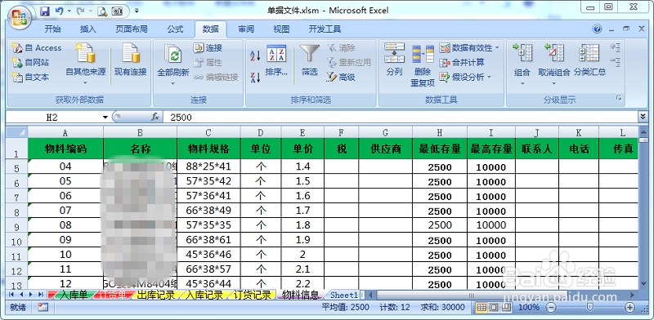The image size is (654, 320).
Task: Select column H header
Action: pos(440,132)
